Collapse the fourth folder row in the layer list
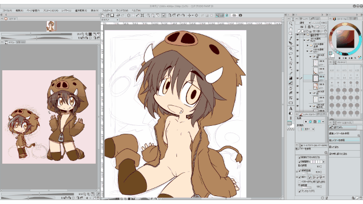363x204 pixels. [x=307, y=51]
